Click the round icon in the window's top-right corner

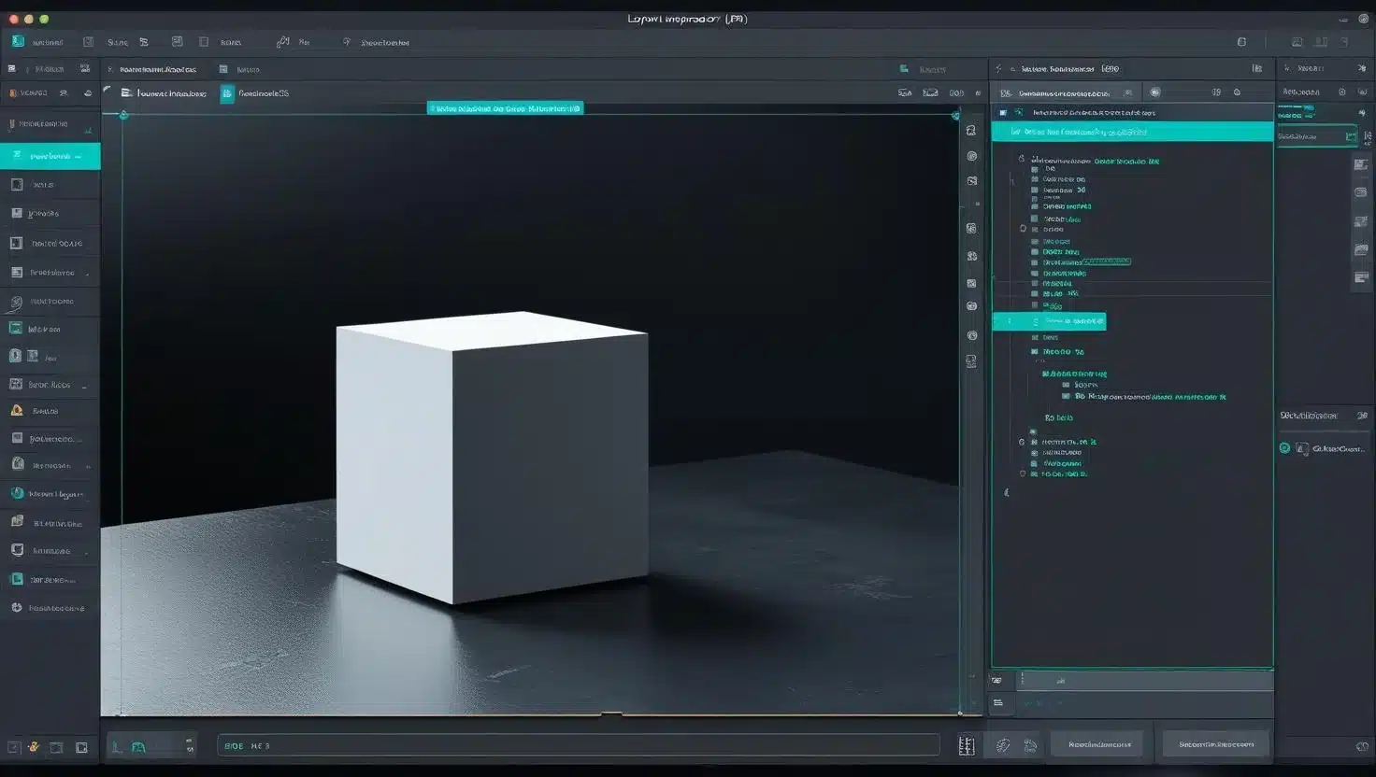(x=1364, y=19)
